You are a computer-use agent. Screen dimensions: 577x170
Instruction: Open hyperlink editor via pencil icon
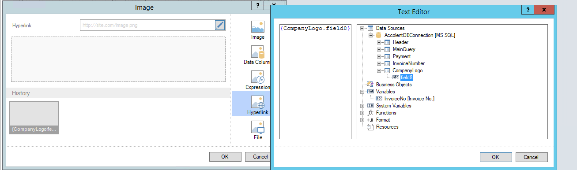pos(220,25)
